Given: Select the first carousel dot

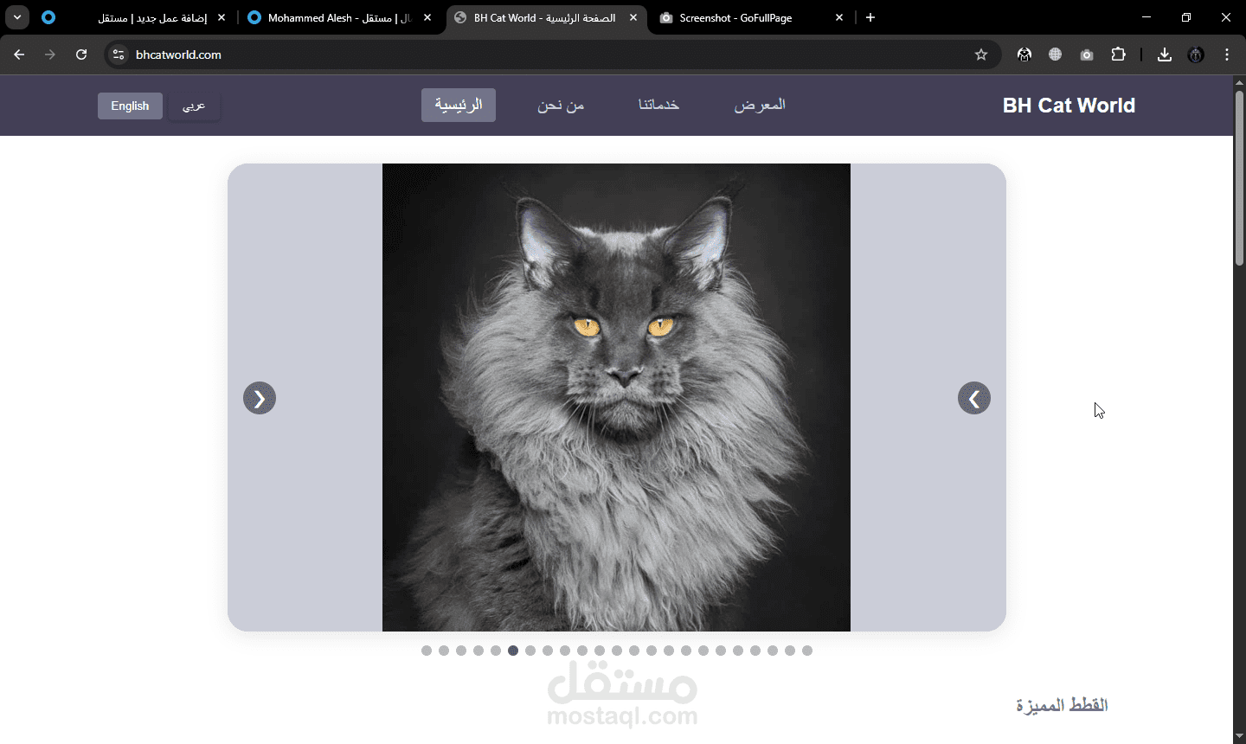Looking at the screenshot, I should (427, 651).
